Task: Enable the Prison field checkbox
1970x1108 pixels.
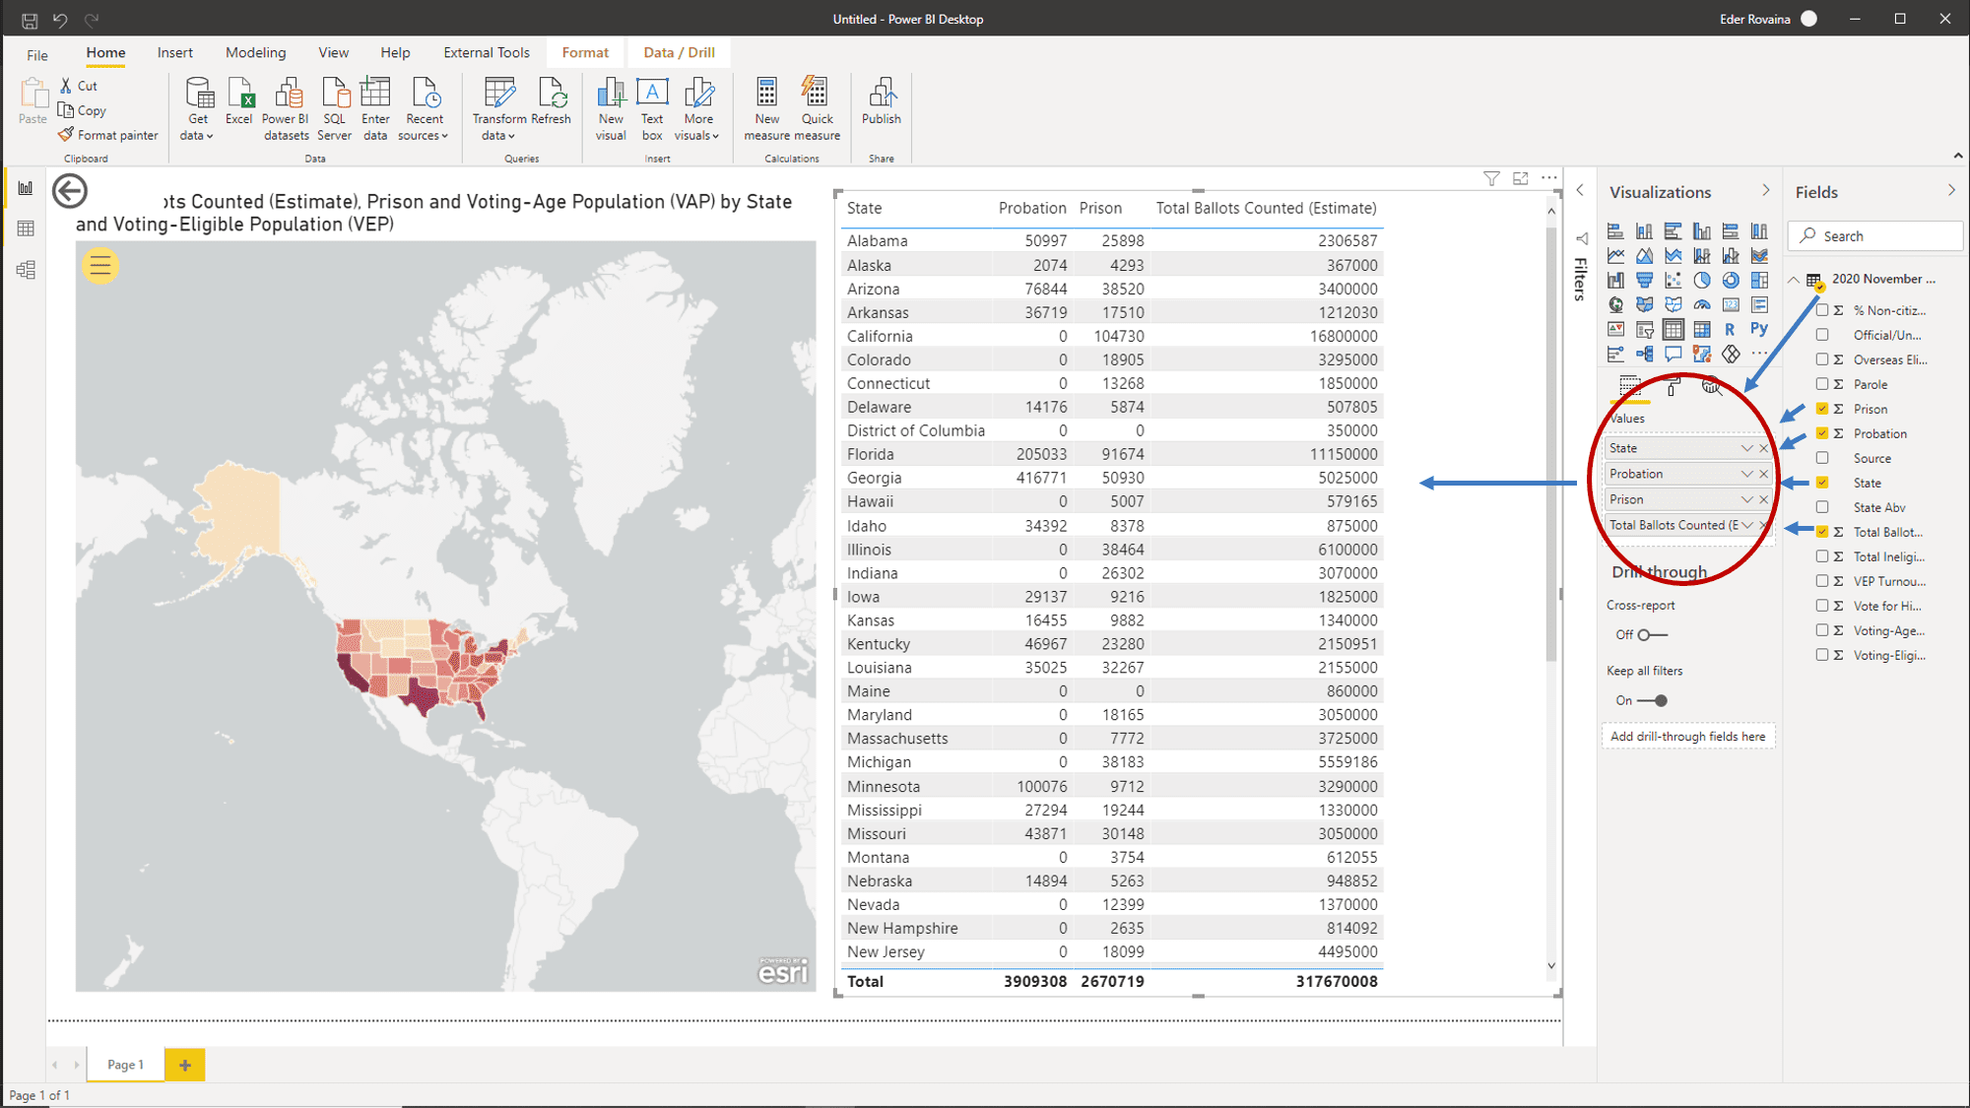Action: pos(1822,409)
